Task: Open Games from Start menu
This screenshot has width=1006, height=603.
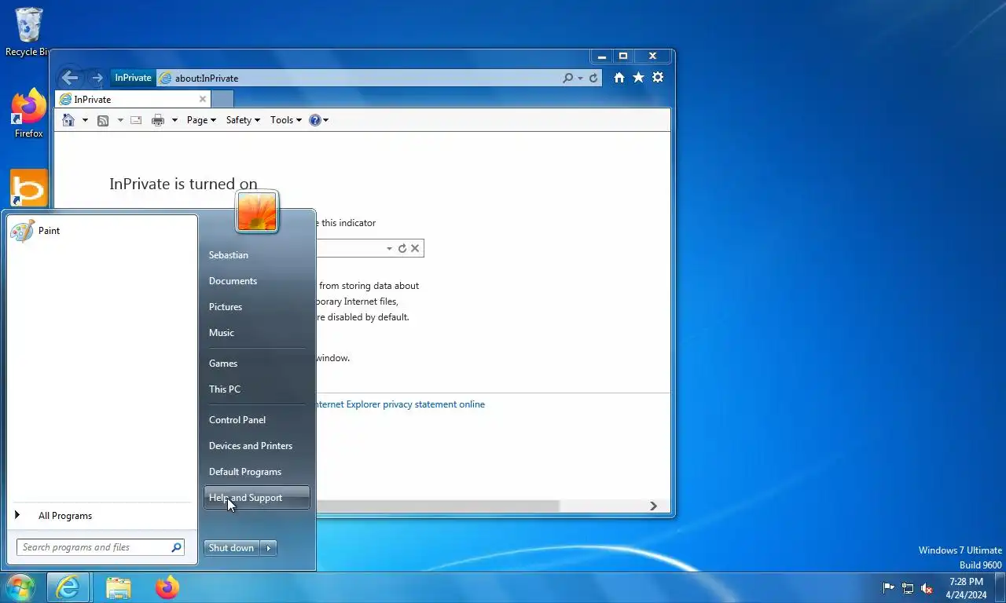Action: pos(256,364)
